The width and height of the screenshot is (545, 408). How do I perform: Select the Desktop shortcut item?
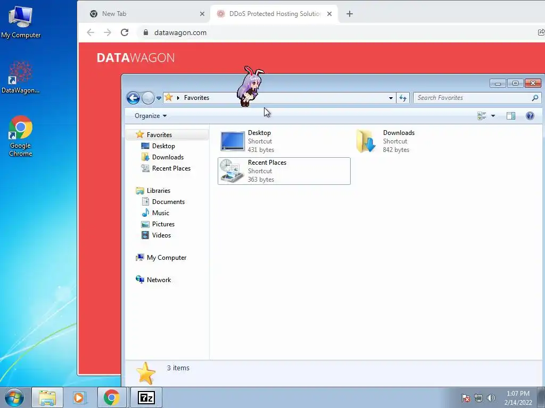tap(284, 141)
